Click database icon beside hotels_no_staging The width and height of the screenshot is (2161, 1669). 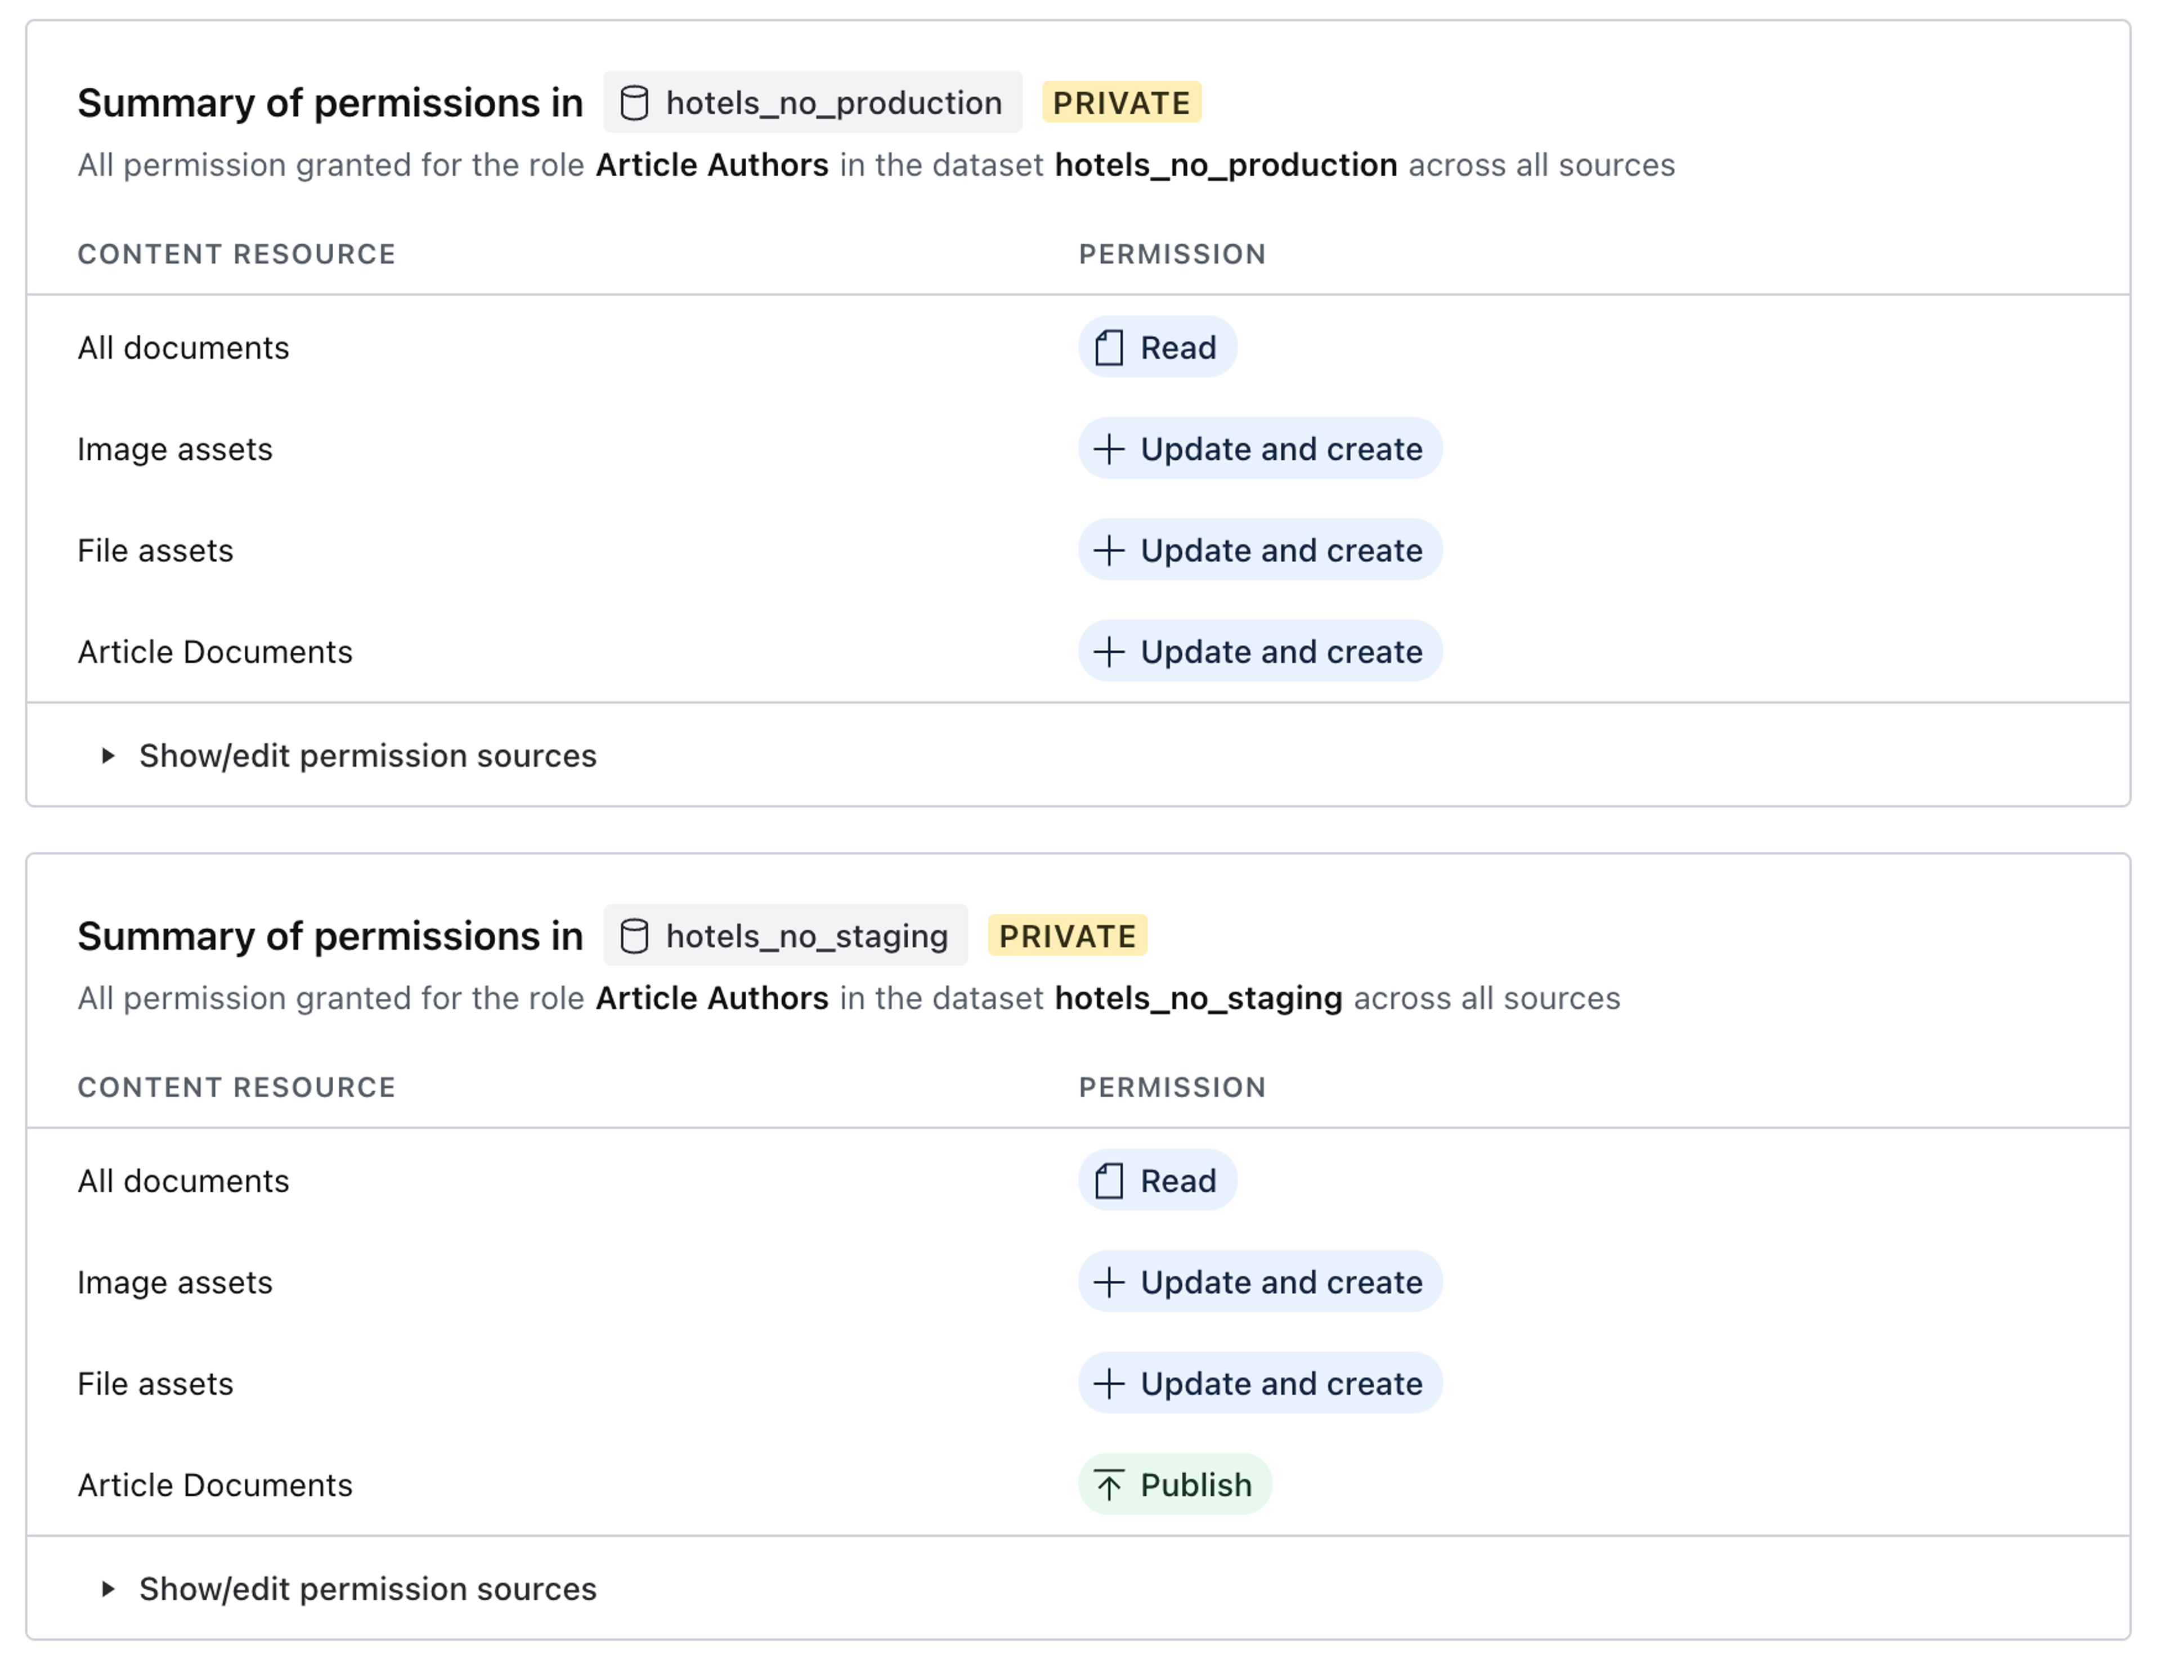click(x=634, y=936)
